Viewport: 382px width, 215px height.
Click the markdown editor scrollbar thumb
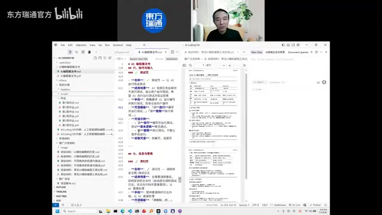point(180,180)
